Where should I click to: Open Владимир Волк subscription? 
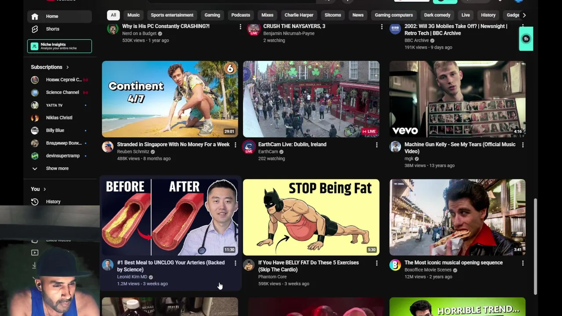[x=59, y=143]
